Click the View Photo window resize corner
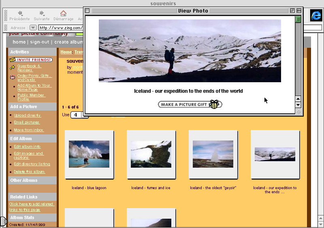The height and width of the screenshot is (228, 324). point(298,111)
